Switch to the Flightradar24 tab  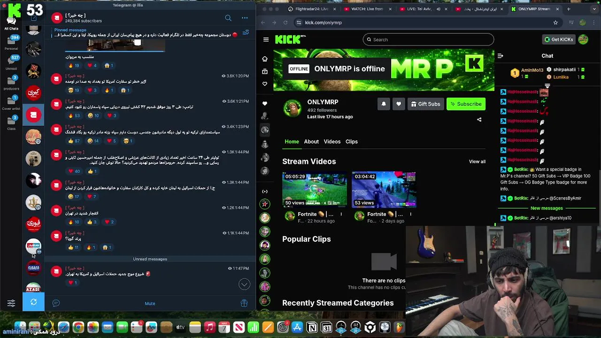click(x=312, y=9)
